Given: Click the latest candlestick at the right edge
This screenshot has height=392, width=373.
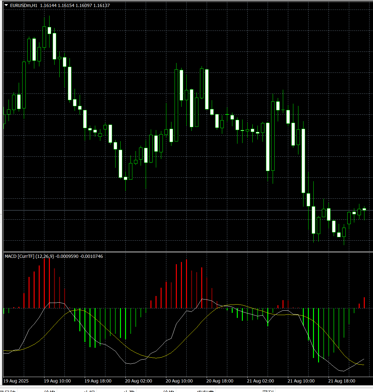Looking at the screenshot, I should tap(364, 209).
